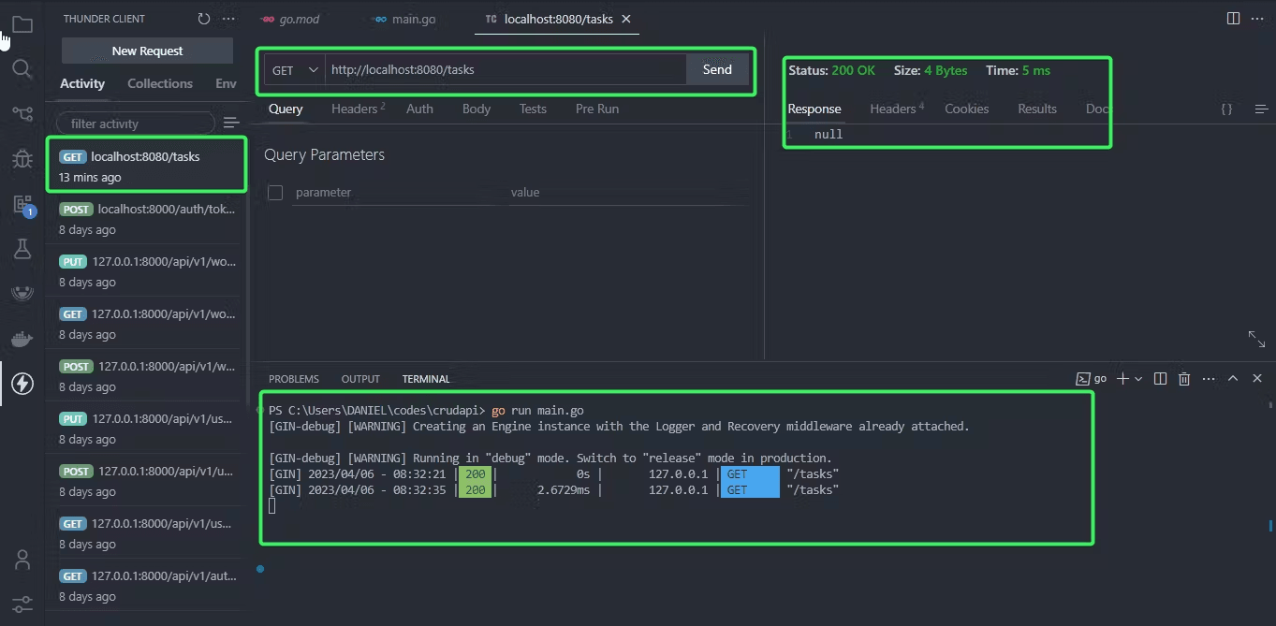Open editor more actions ellipsis
1276x626 pixels.
click(x=1259, y=19)
